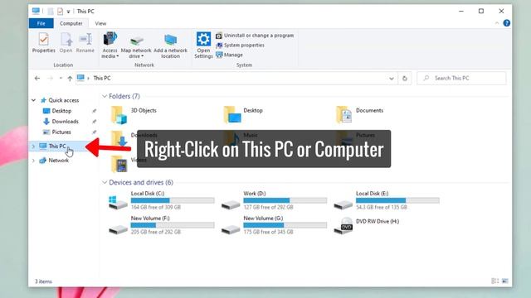Screen dimensions: 531x298
Task: Select Uninstall or change a program
Action: pos(255,36)
